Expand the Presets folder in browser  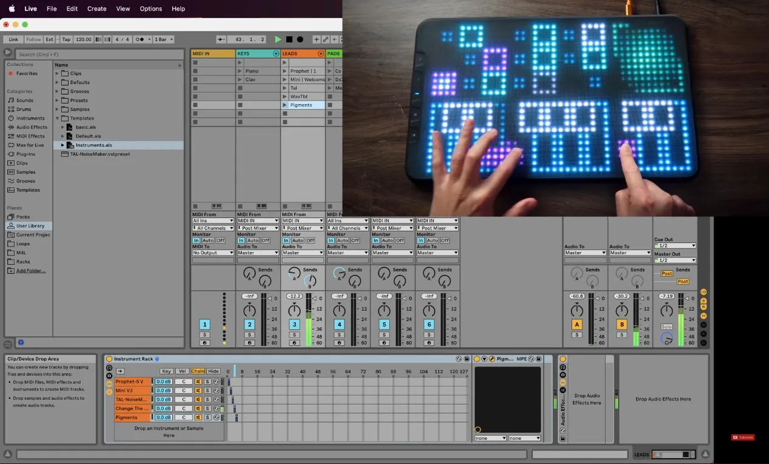[58, 101]
